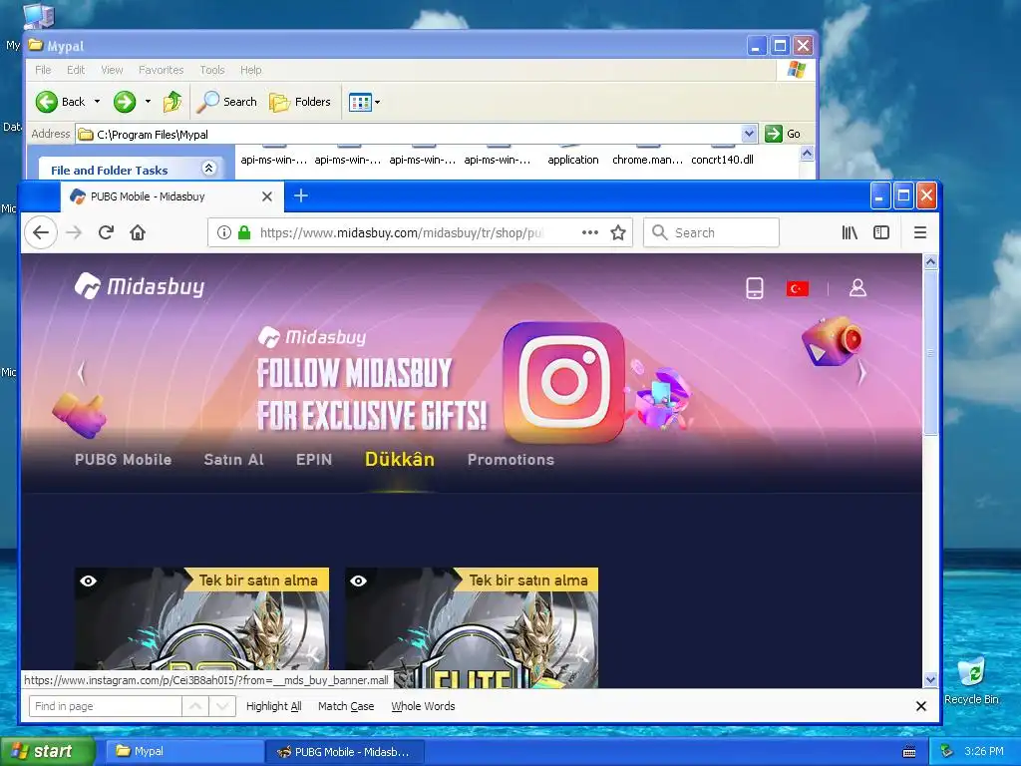The width and height of the screenshot is (1021, 766).
Task: Click Forward in Mypal explorer window
Action: (x=125, y=102)
